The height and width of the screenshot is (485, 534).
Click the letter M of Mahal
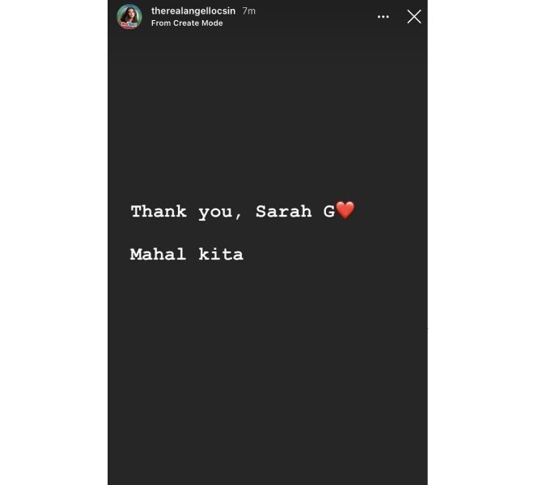click(x=136, y=255)
